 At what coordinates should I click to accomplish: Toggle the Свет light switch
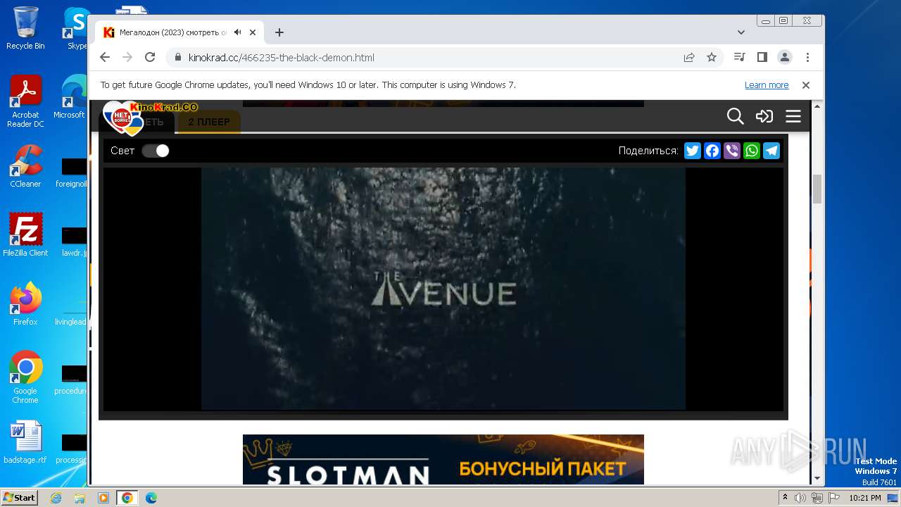pyautogui.click(x=156, y=151)
